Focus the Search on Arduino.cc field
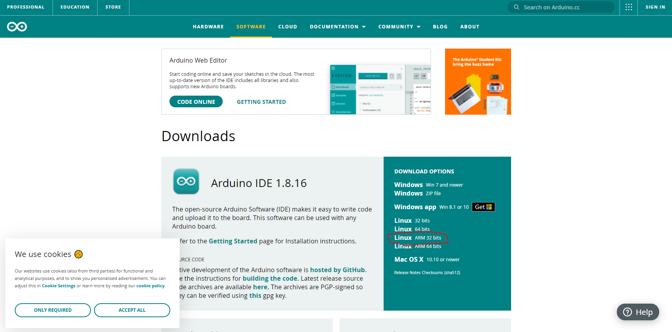672x332 pixels. coord(561,7)
